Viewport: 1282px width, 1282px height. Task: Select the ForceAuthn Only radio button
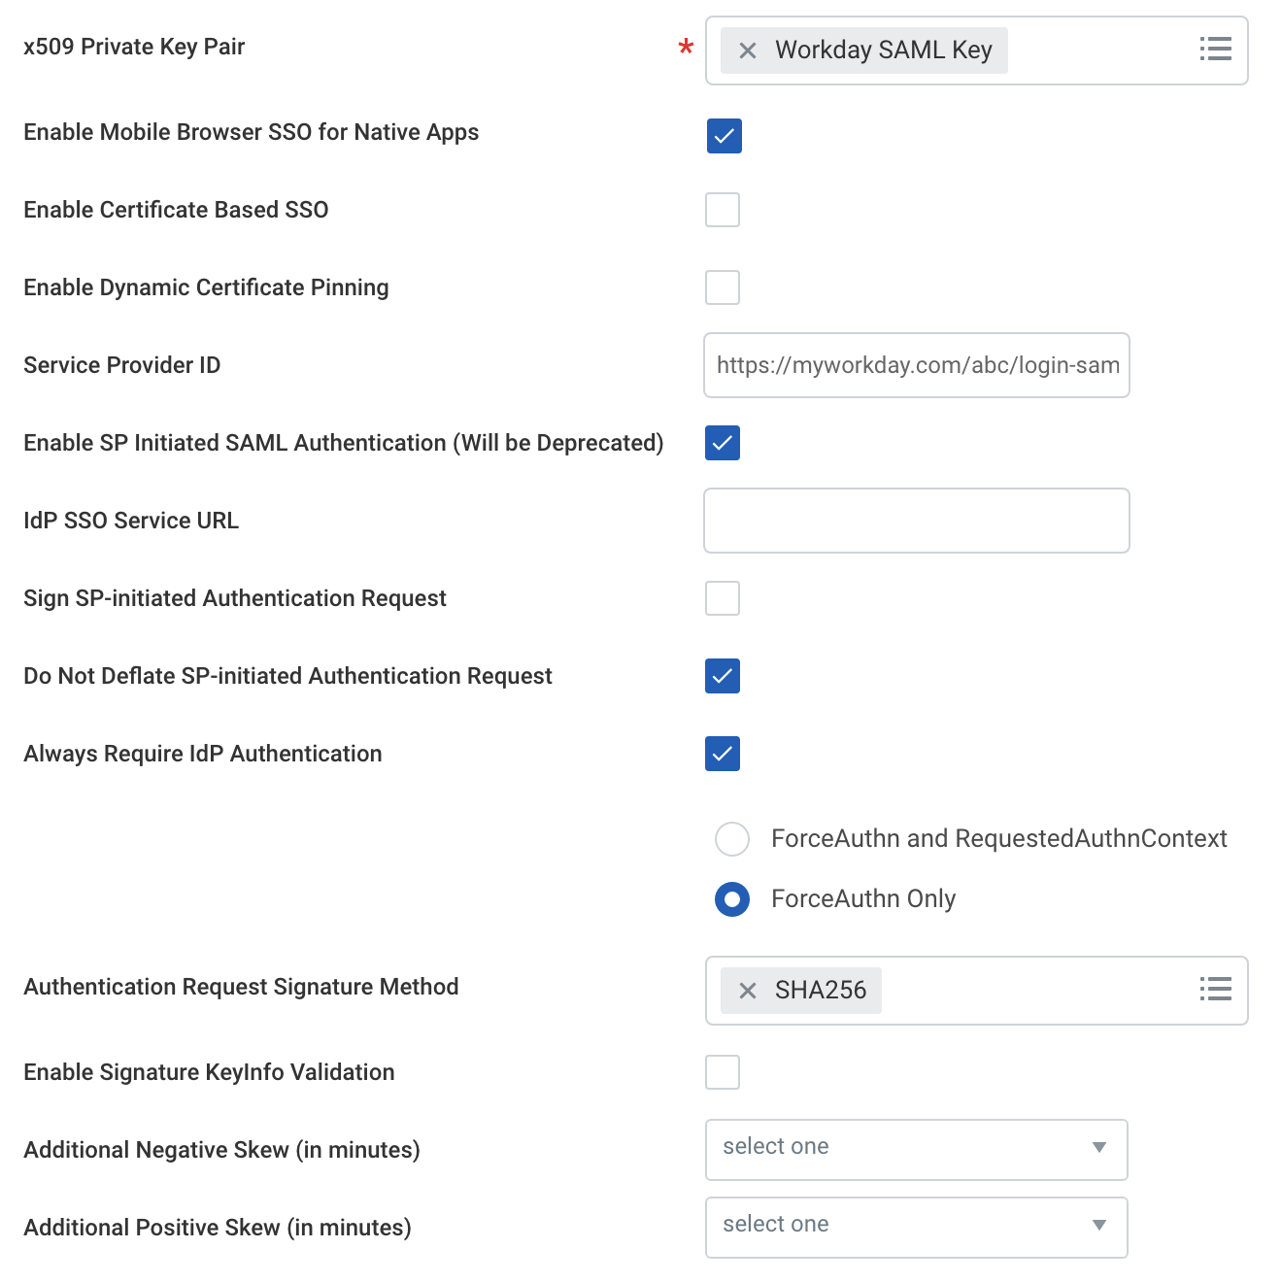pyautogui.click(x=732, y=898)
